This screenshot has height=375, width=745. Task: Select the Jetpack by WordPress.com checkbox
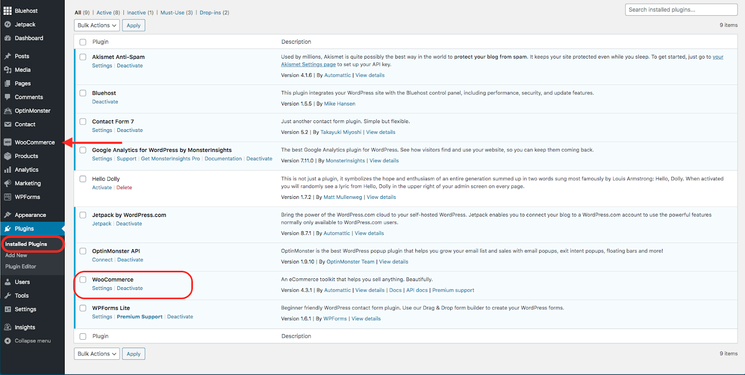[x=83, y=215]
